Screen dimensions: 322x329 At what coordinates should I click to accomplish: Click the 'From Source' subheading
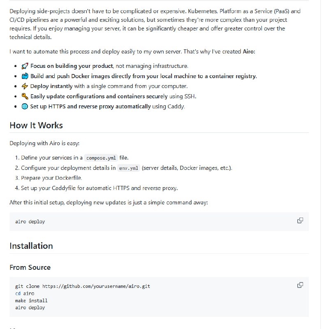[x=30, y=267]
